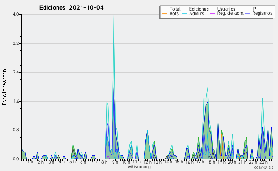Click the orange Bots legend line swatch

point(164,13)
